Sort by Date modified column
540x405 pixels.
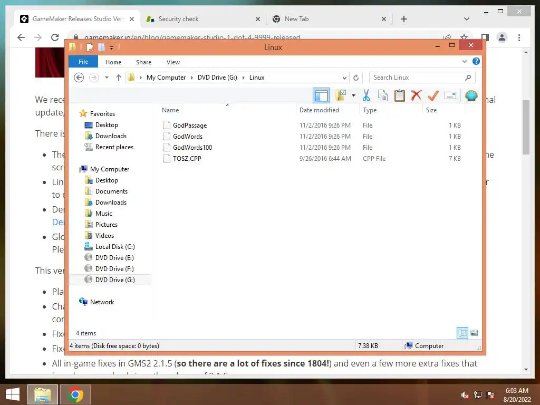pyautogui.click(x=319, y=110)
